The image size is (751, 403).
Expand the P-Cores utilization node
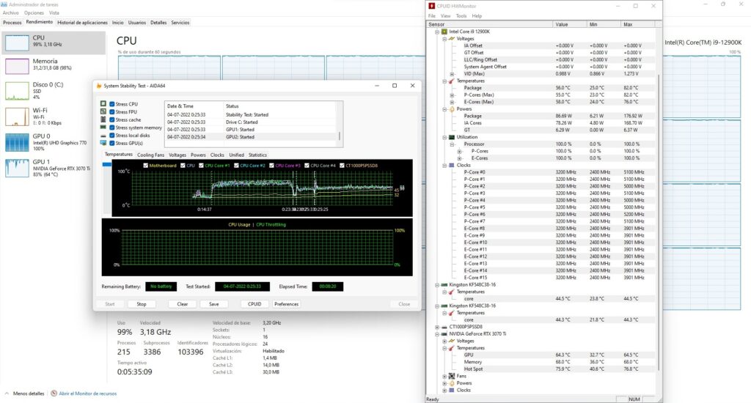[x=460, y=151]
